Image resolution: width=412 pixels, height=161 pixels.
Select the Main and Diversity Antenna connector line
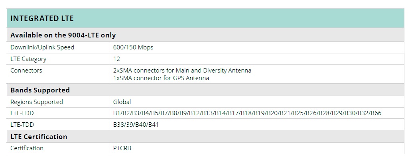pos(182,71)
